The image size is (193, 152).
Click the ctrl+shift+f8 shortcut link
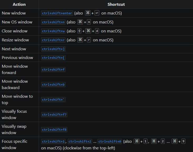pos(54,130)
